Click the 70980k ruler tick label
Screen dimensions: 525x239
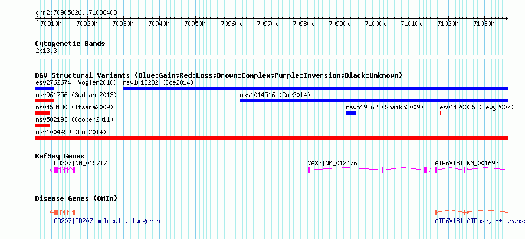click(304, 24)
